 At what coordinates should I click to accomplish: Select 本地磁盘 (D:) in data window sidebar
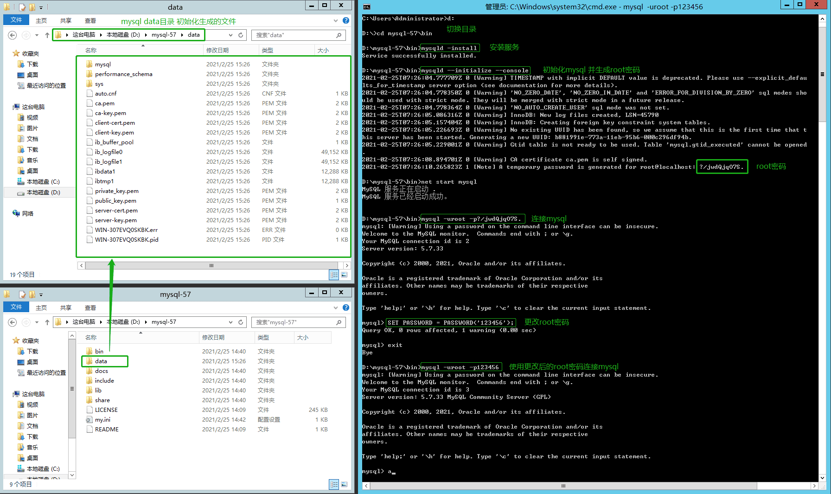(38, 192)
